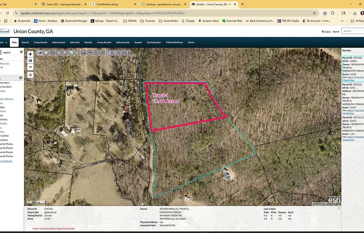Expand the bookmarks bar overflow chevron
The width and height of the screenshot is (364, 233).
coord(342,21)
